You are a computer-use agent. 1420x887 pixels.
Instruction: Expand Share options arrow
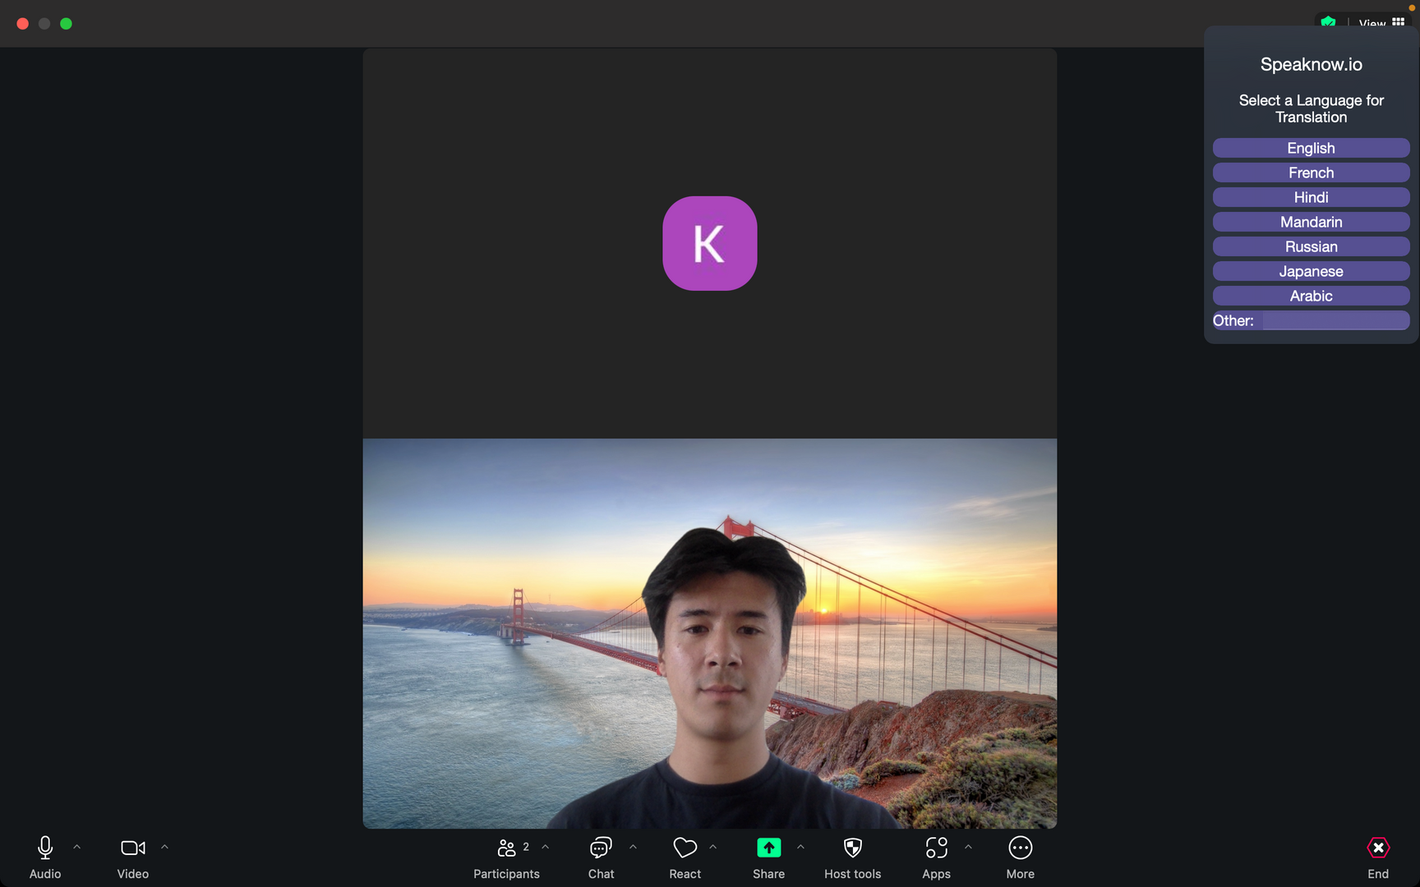click(x=800, y=847)
